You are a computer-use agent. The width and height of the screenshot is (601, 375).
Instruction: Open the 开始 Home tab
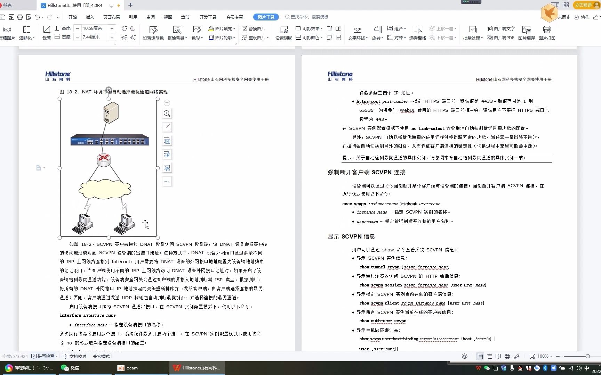(72, 17)
